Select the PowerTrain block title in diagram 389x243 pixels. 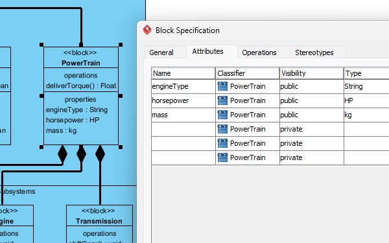pyautogui.click(x=81, y=63)
